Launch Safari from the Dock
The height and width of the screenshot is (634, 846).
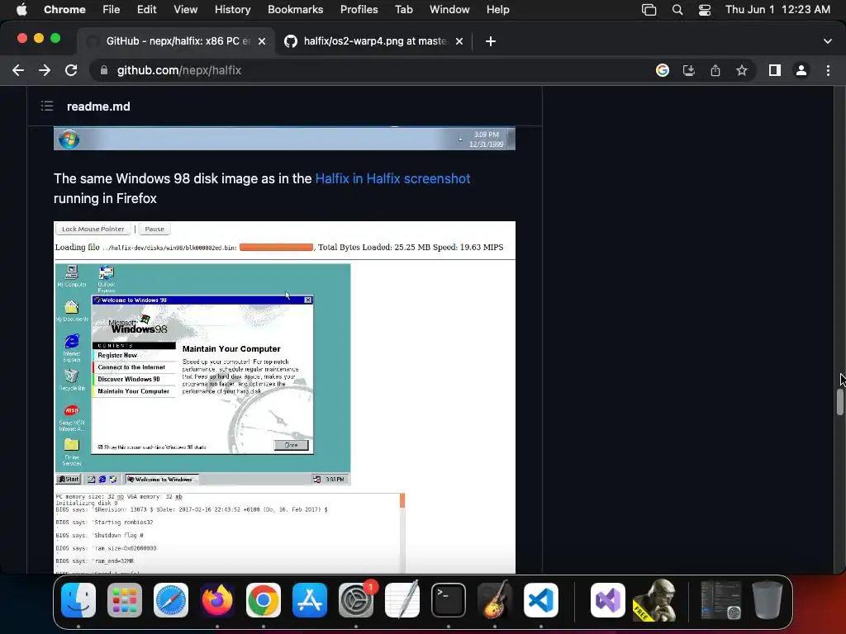[x=171, y=600]
